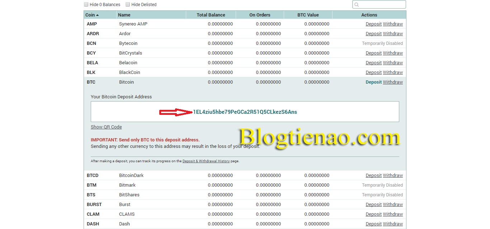Sort by BTC Value column header

coord(308,15)
